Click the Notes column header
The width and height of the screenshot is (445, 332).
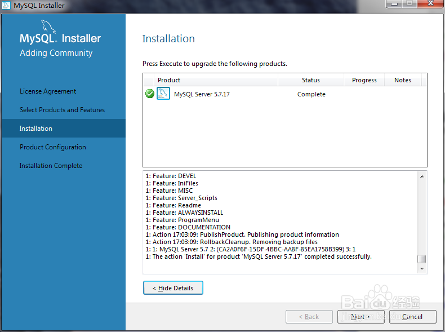[x=403, y=80]
